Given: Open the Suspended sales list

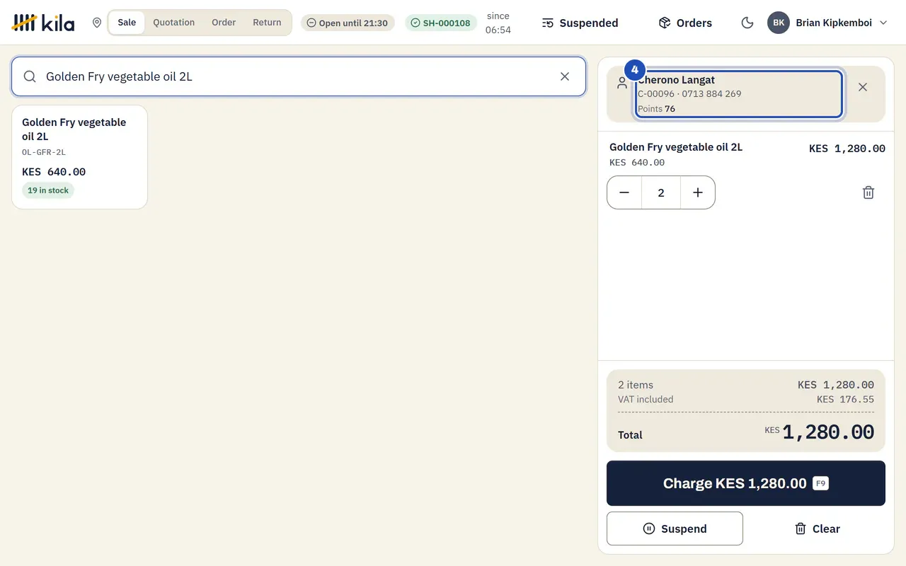Looking at the screenshot, I should pos(580,23).
